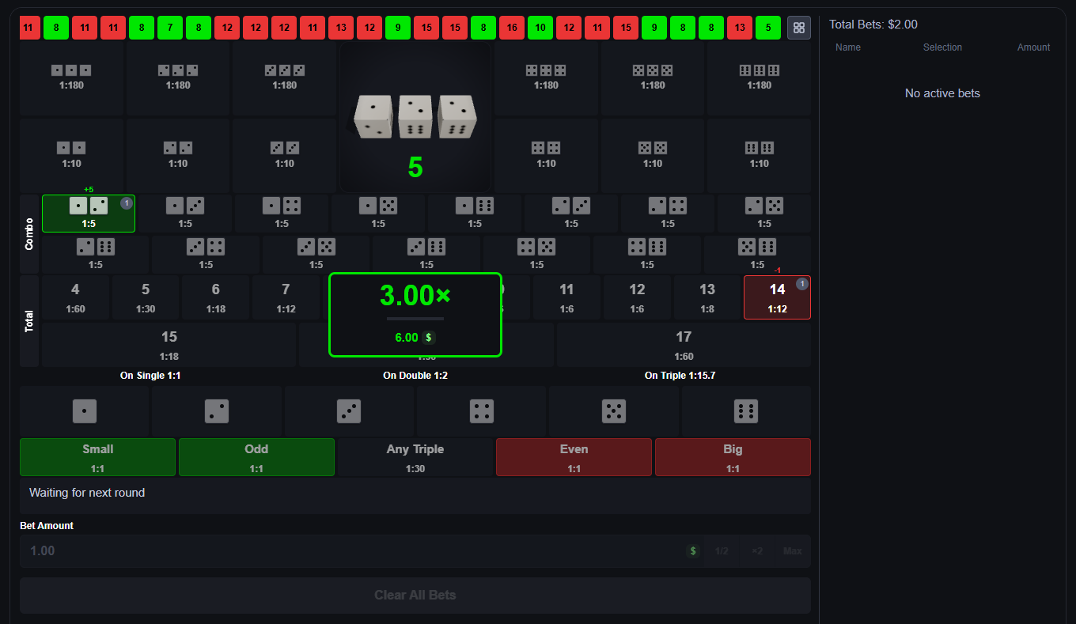The image size is (1076, 624).
Task: Click the Amount column header
Action: click(1033, 47)
